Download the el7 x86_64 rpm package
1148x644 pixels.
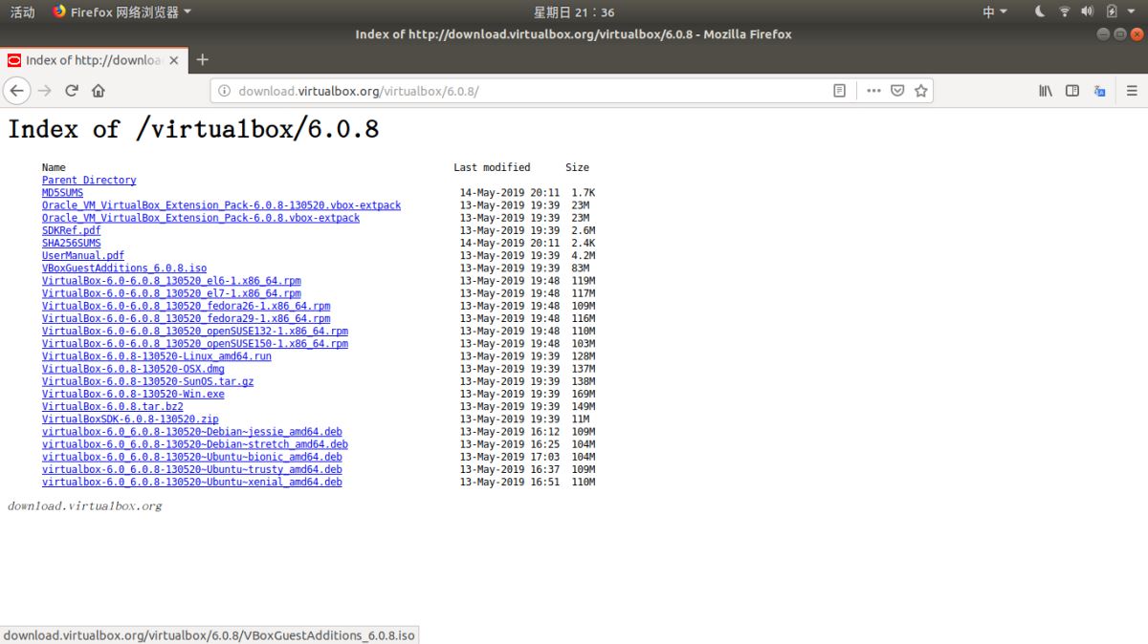pyautogui.click(x=171, y=293)
